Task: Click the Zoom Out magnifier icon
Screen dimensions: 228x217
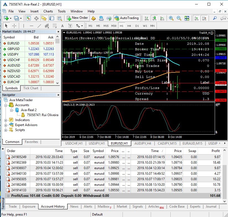Action: pos(179,18)
